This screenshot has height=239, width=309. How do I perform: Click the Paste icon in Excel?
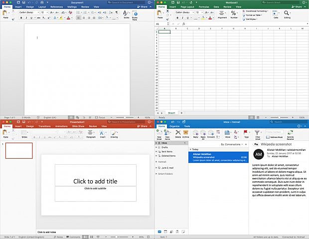[x=159, y=13]
